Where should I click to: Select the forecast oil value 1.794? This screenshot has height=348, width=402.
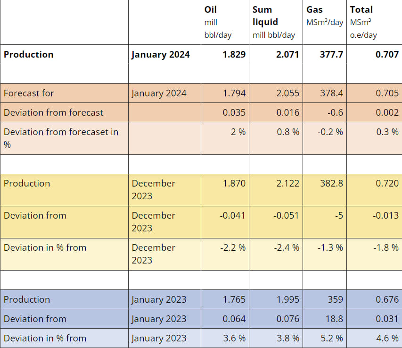[x=234, y=93]
